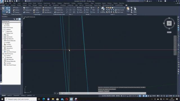Viewport: 180px width, 101px height.
Task: Click the plot/print icon in quick access toolbar
Action: (x=17, y=1)
